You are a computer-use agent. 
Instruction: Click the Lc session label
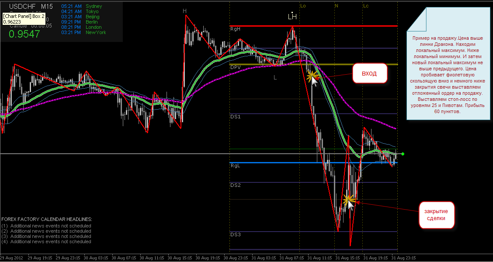(x=366, y=6)
